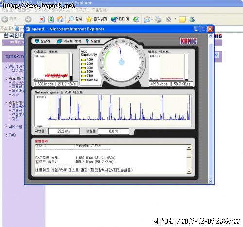Click the 서비스별 sidebar item

coord(16,127)
